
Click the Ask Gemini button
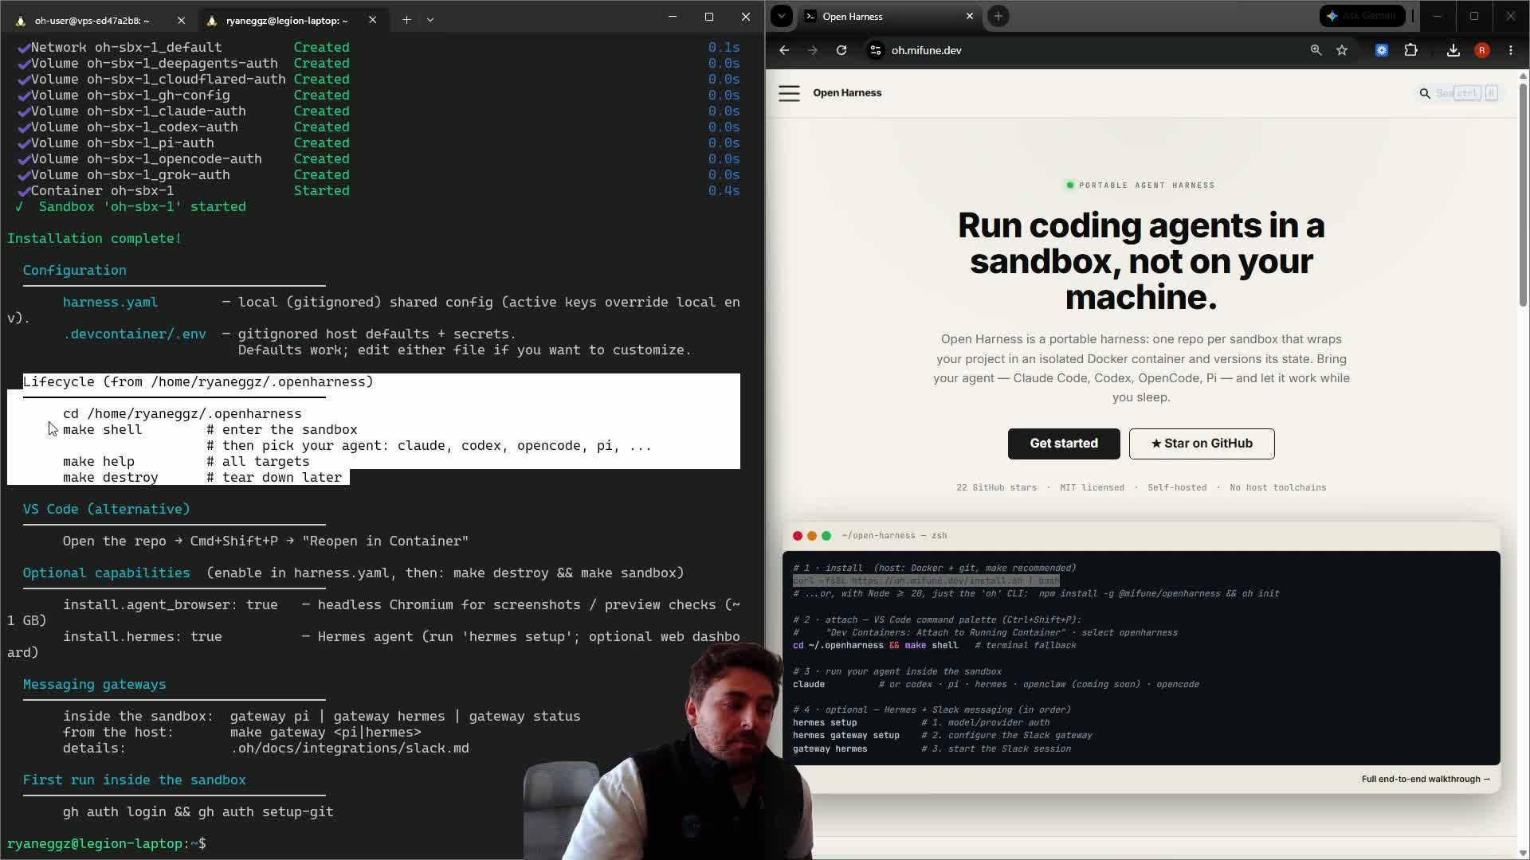[x=1362, y=16]
